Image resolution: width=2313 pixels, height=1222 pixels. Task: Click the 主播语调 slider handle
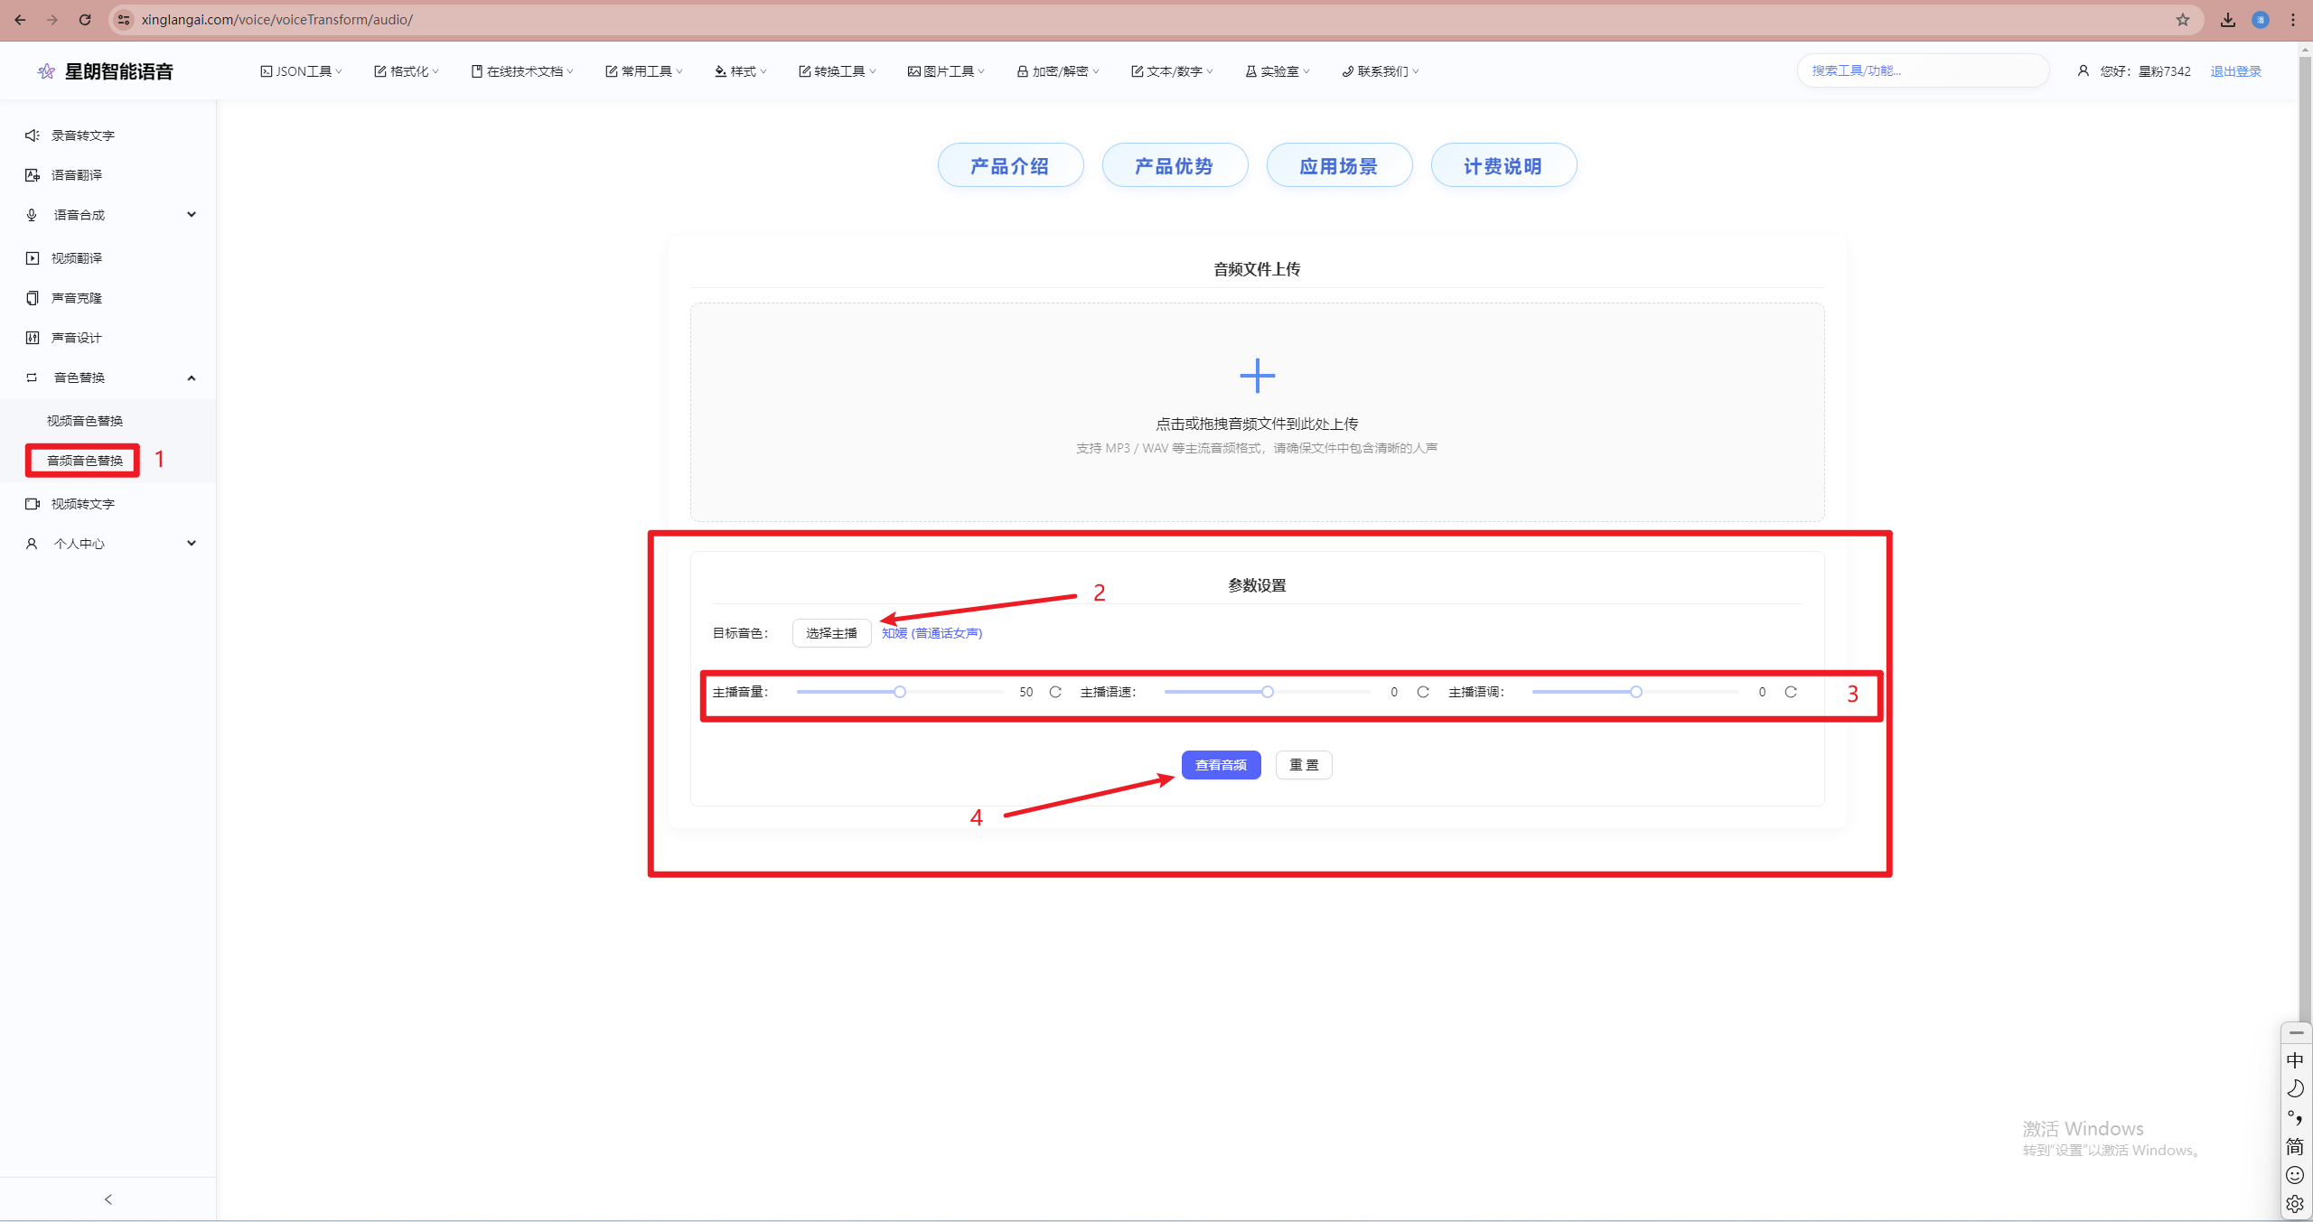1636,692
